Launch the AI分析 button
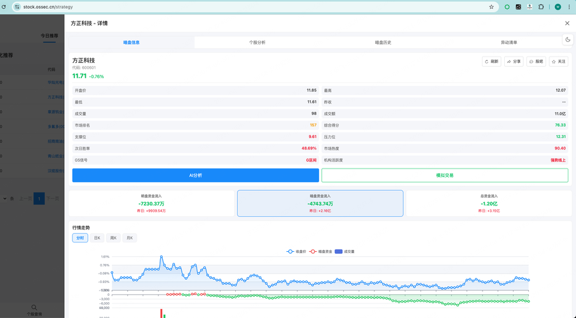 195,176
